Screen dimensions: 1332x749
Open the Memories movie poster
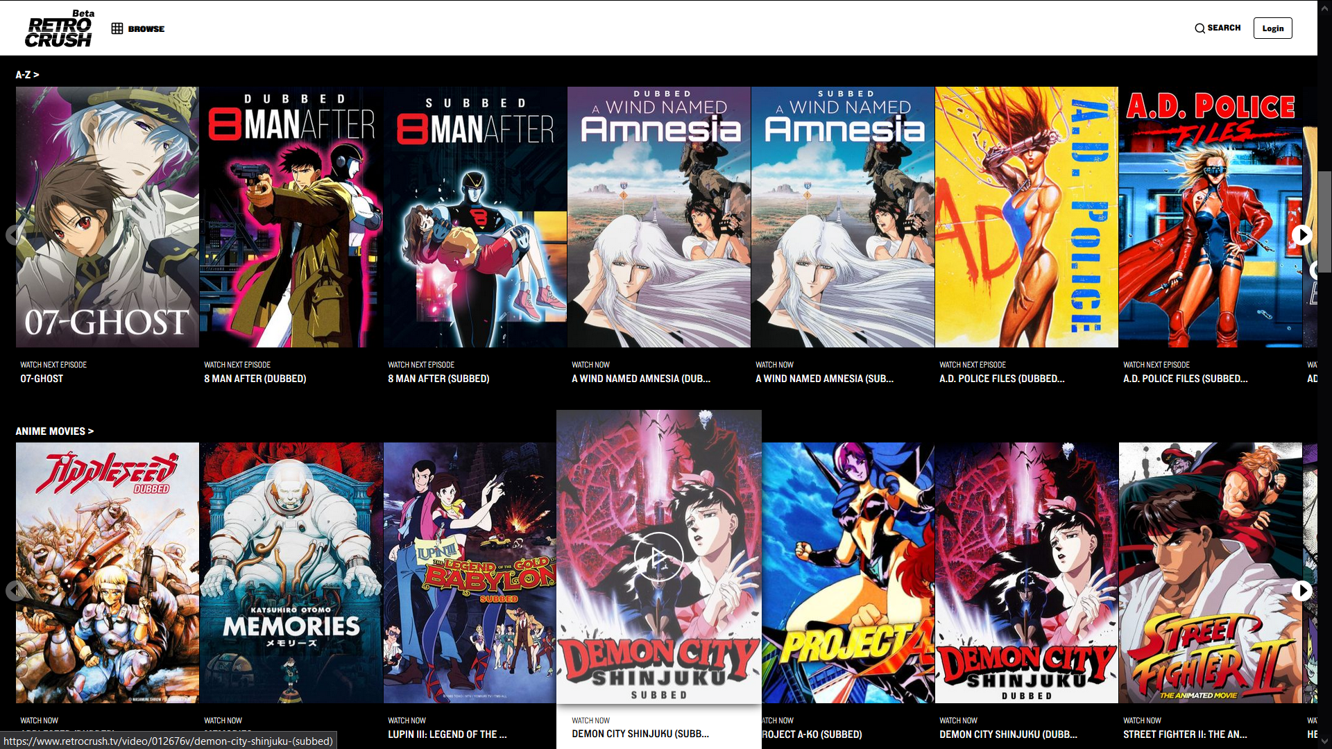pos(291,573)
